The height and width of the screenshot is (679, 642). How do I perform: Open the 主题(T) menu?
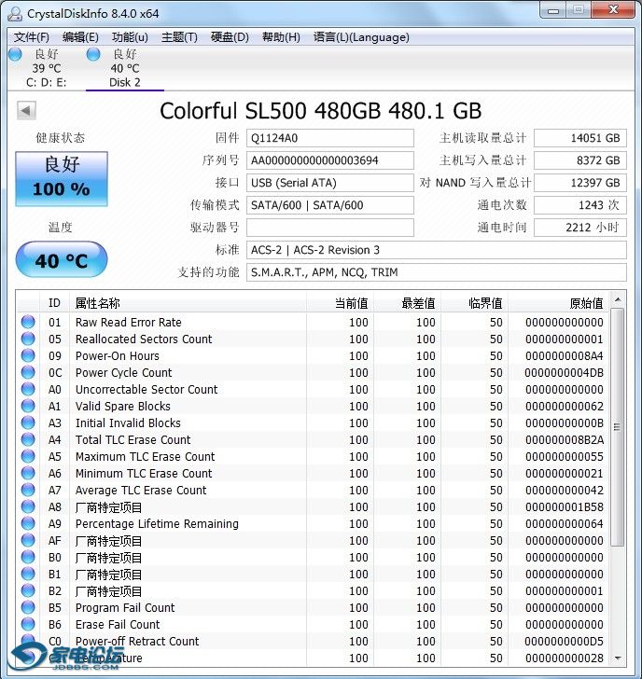tap(179, 37)
